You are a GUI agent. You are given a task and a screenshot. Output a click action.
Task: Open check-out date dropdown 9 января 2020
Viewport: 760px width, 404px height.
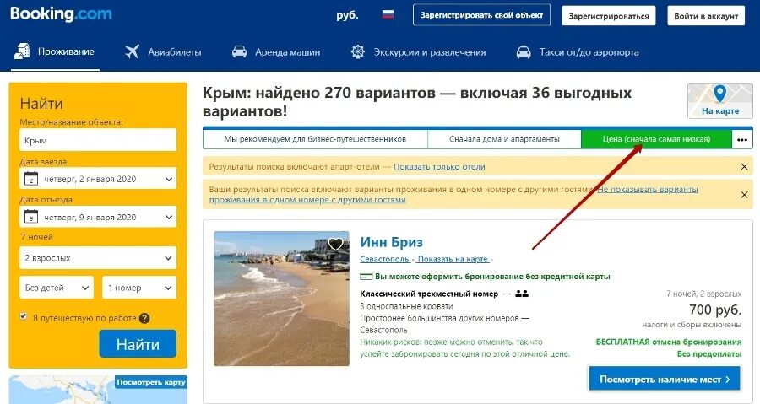(x=98, y=218)
